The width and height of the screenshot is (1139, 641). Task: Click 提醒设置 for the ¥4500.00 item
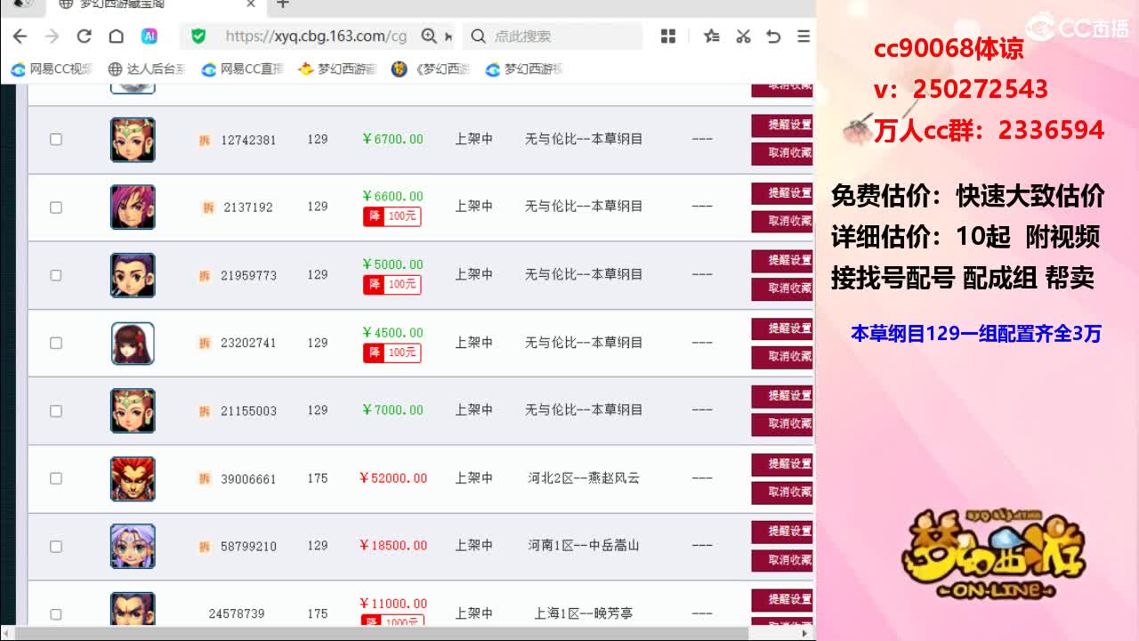(782, 329)
